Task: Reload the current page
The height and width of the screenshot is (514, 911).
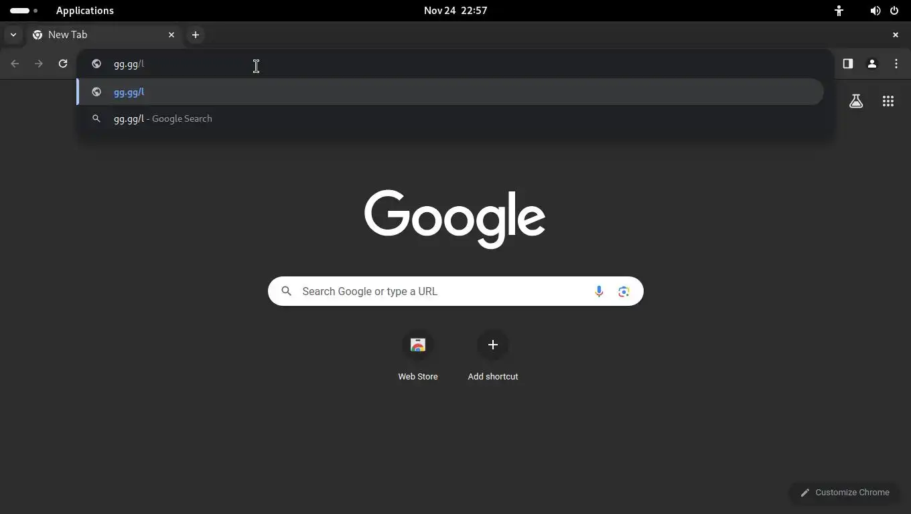Action: click(63, 64)
